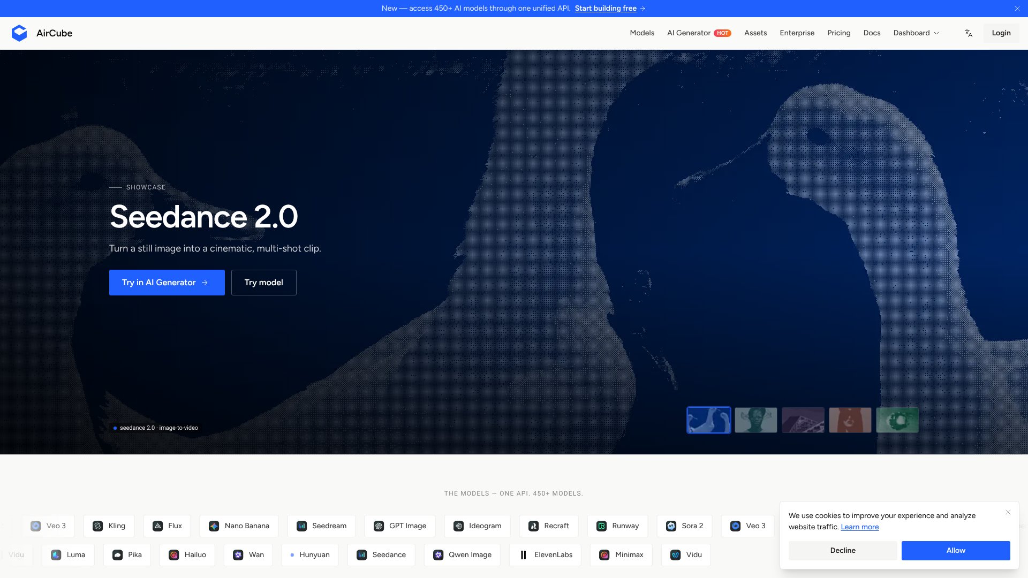1028x578 pixels.
Task: Navigate to the Pricing page
Action: pyautogui.click(x=838, y=33)
